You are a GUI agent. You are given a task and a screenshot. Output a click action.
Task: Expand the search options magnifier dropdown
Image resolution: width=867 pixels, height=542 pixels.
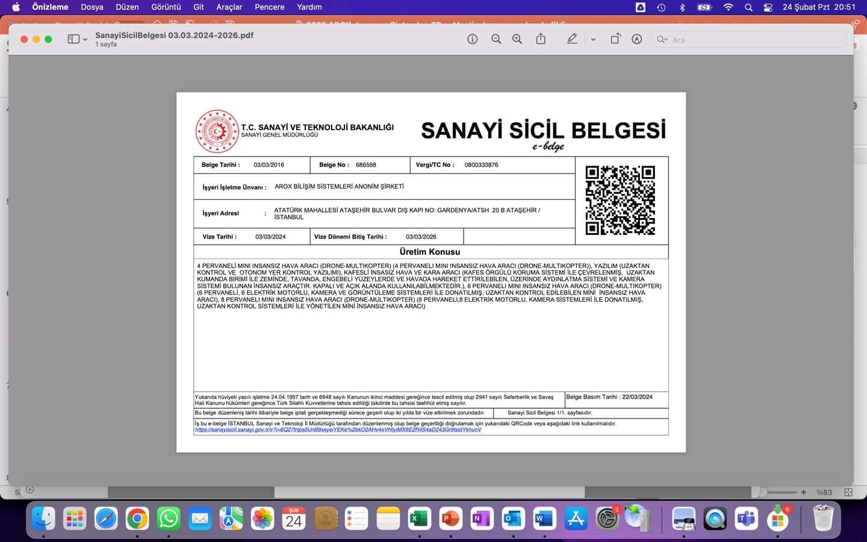click(x=662, y=40)
